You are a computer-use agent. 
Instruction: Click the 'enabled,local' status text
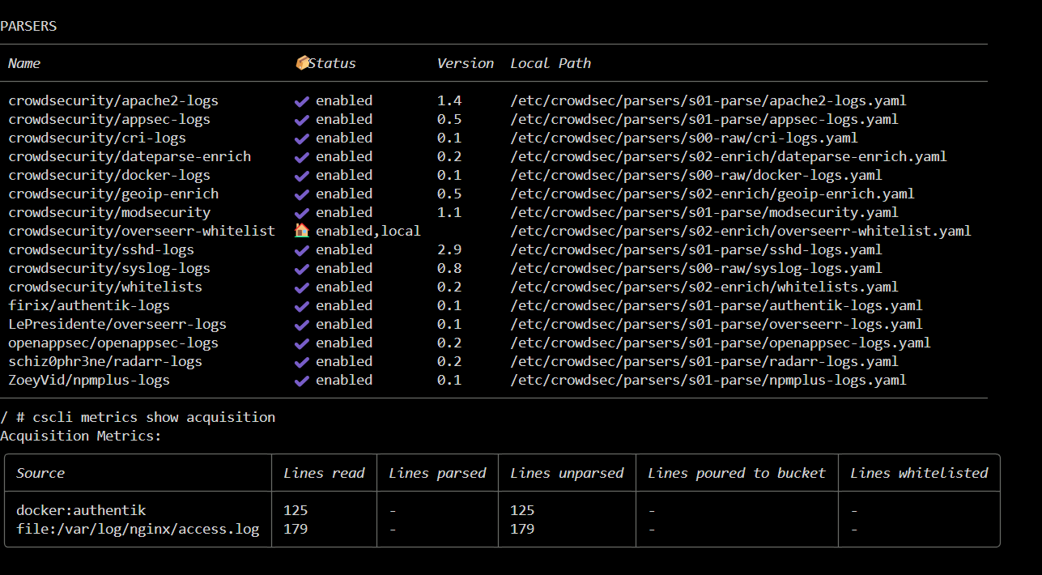368,232
